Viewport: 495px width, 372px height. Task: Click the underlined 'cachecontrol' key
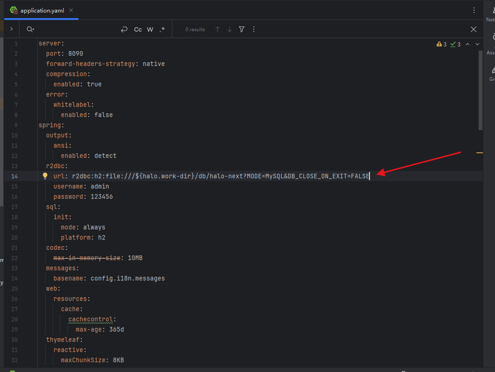click(x=91, y=320)
